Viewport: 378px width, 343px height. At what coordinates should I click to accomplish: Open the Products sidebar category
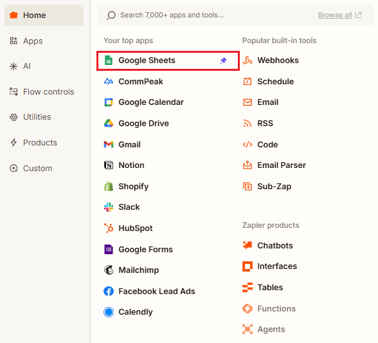[x=33, y=143]
